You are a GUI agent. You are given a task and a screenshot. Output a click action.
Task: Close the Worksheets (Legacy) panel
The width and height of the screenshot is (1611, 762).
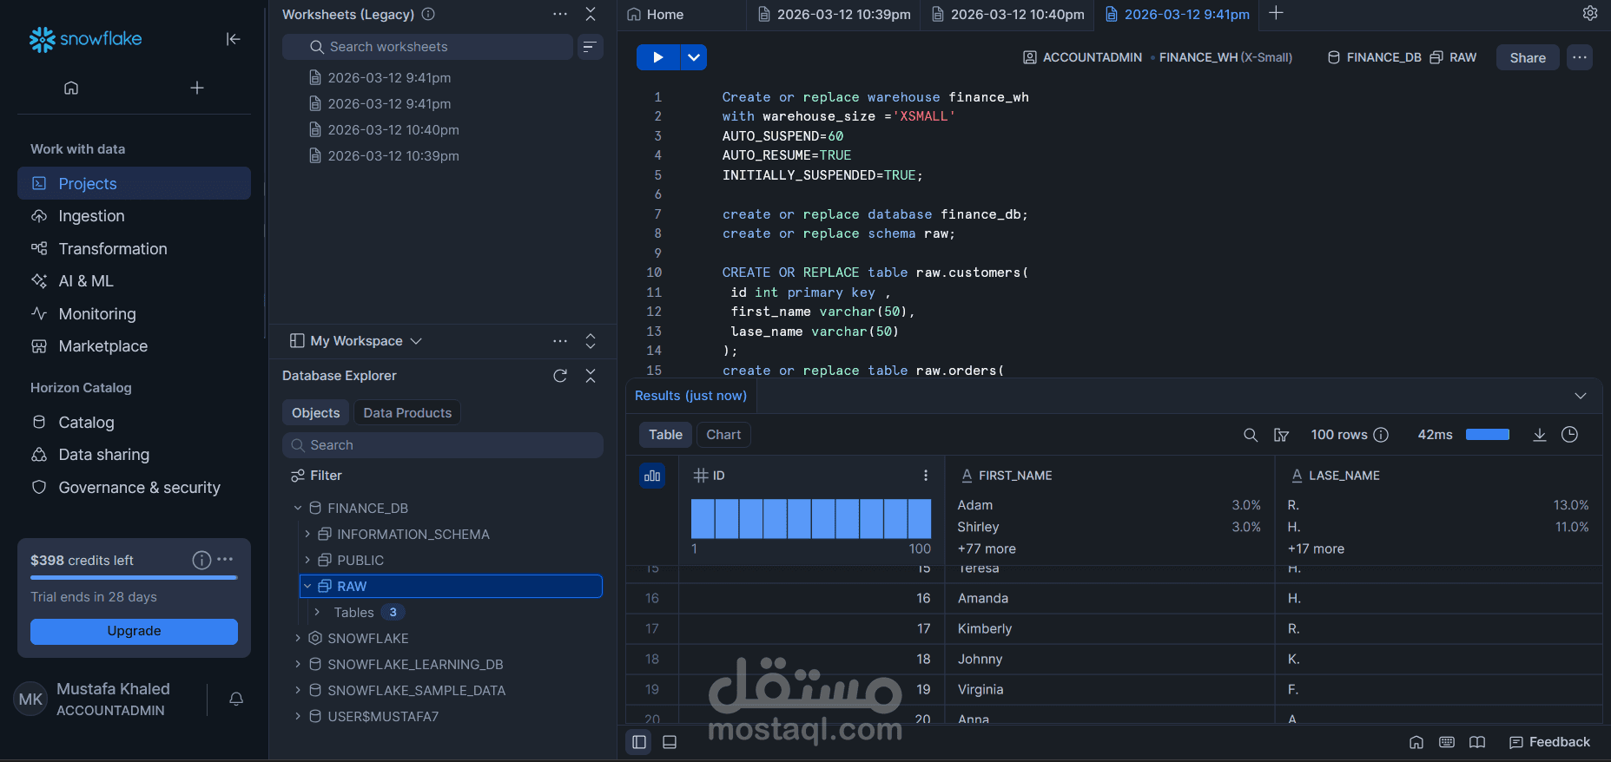pyautogui.click(x=591, y=14)
